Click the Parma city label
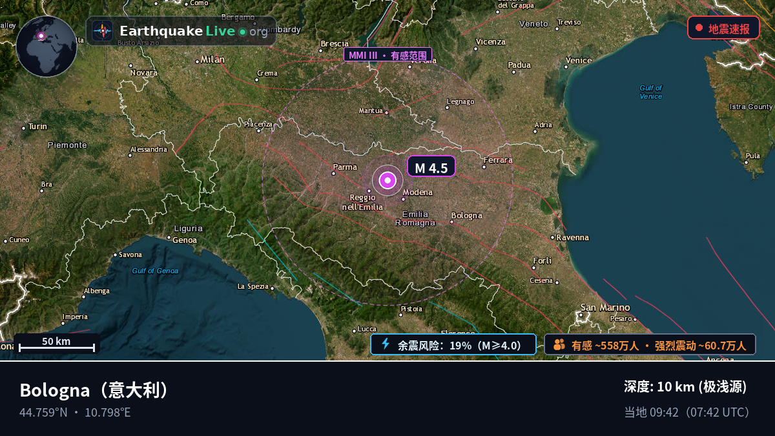This screenshot has width=775, height=436. pyautogui.click(x=344, y=167)
